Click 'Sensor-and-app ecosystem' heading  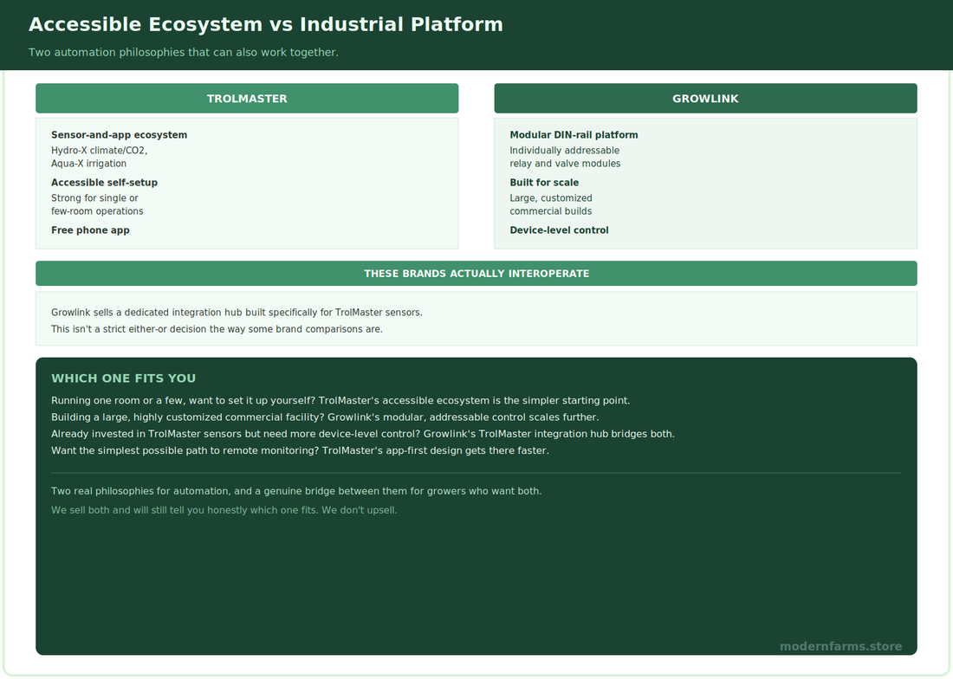click(x=120, y=135)
